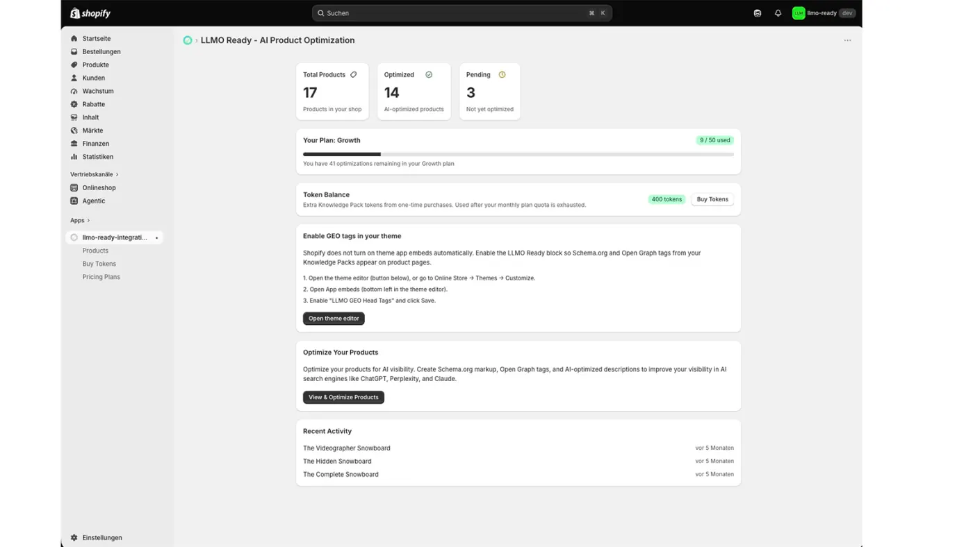Open the Finanzen bank icon
Screen dimensions: 973x547
click(74, 144)
